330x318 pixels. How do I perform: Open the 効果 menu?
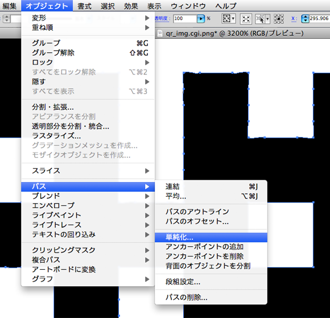click(x=131, y=6)
